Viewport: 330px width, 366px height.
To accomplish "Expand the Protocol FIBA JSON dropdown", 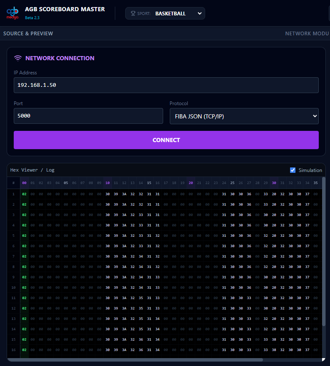I will (244, 116).
